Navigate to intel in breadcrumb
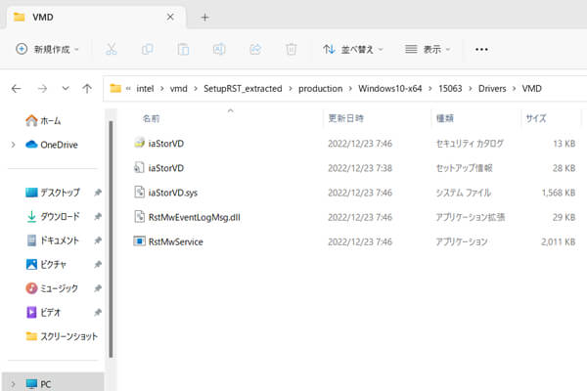This screenshot has width=587, height=391. (x=145, y=89)
